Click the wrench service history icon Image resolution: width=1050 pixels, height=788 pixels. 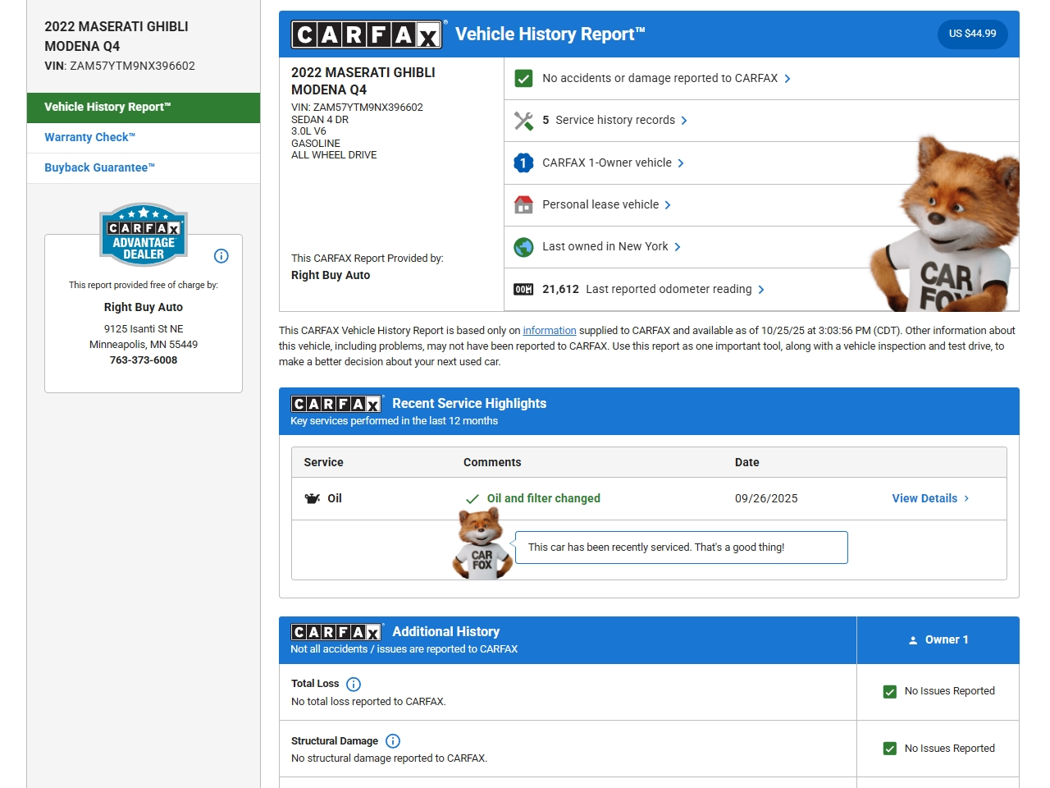click(x=523, y=121)
